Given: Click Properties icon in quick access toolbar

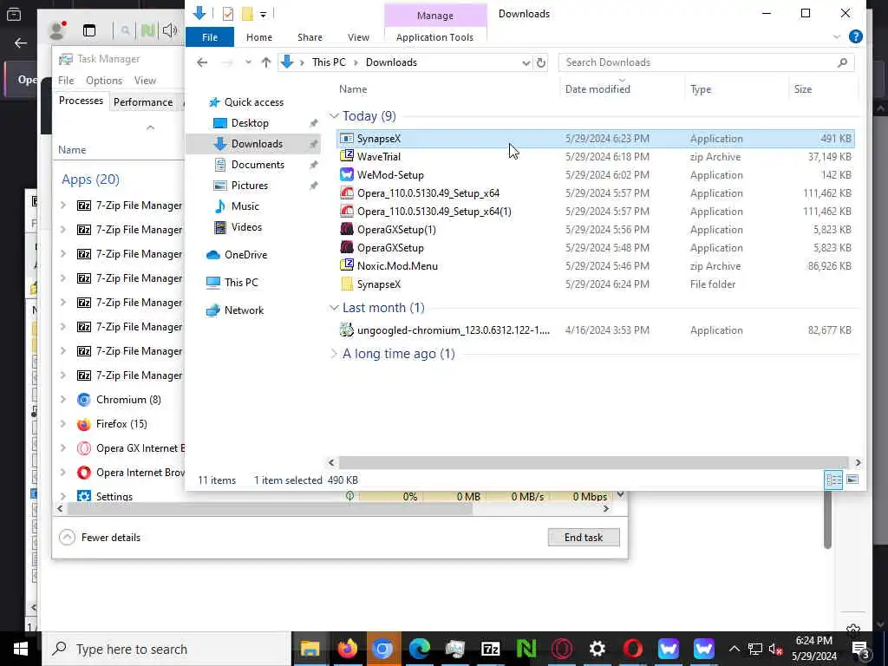Looking at the screenshot, I should coord(228,13).
